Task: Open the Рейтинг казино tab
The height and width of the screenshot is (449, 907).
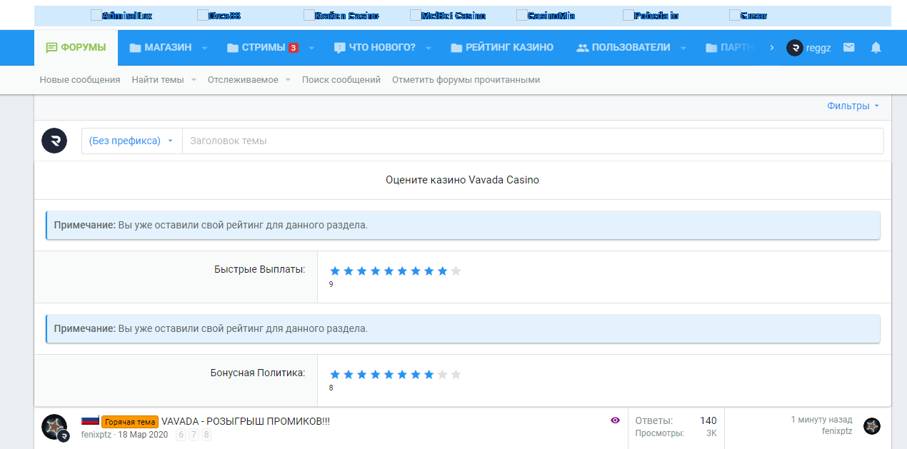Action: pyautogui.click(x=502, y=48)
